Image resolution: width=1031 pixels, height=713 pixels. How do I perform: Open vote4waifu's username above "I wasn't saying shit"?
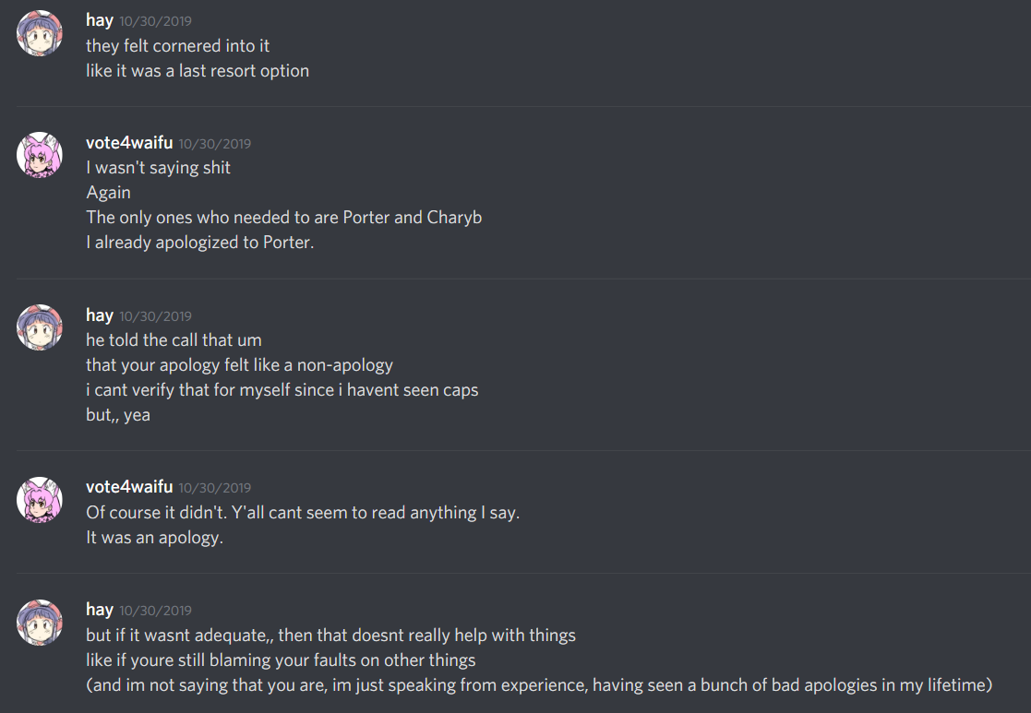pos(129,143)
